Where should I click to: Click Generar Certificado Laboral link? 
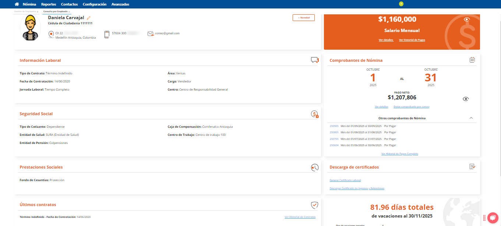345,180
